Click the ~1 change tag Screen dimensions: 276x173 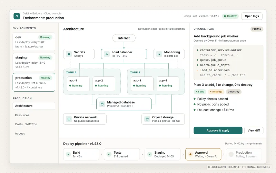pos(216,92)
